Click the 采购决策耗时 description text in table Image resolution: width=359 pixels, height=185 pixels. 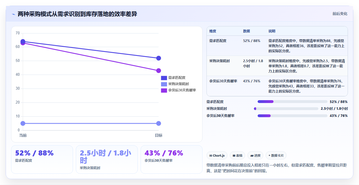307,66
